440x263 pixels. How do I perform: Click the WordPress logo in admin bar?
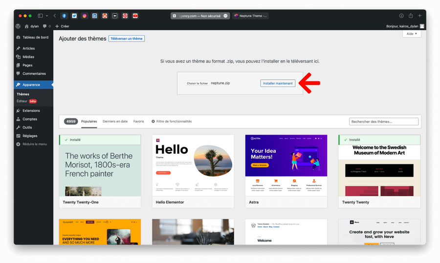tap(18, 26)
